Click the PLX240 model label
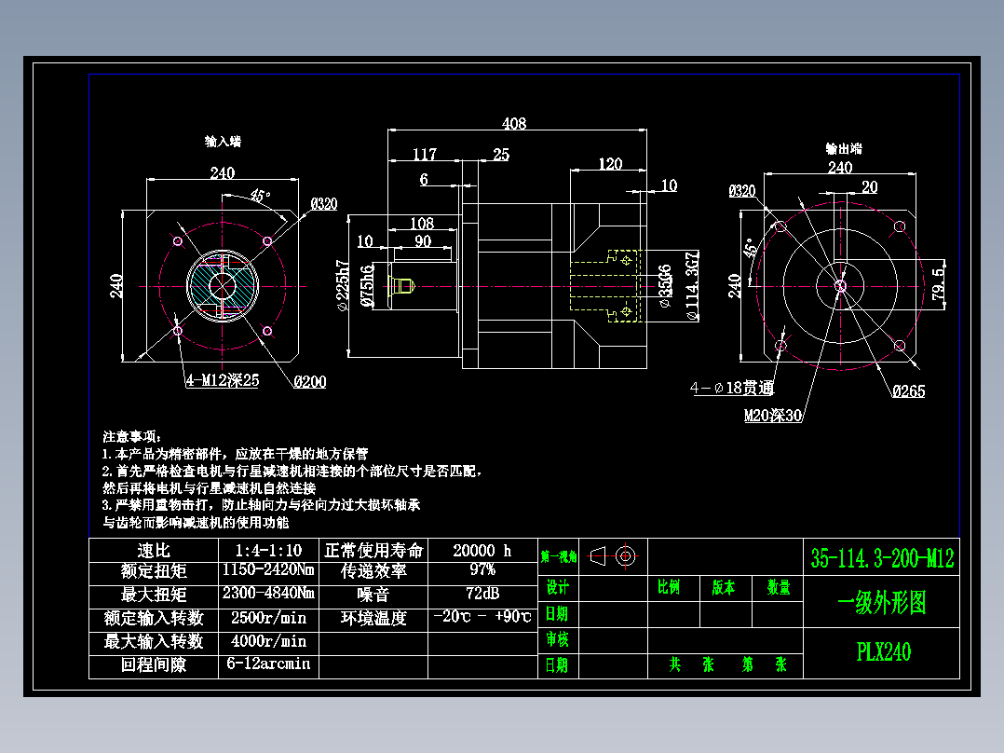The height and width of the screenshot is (753, 1004). [881, 650]
